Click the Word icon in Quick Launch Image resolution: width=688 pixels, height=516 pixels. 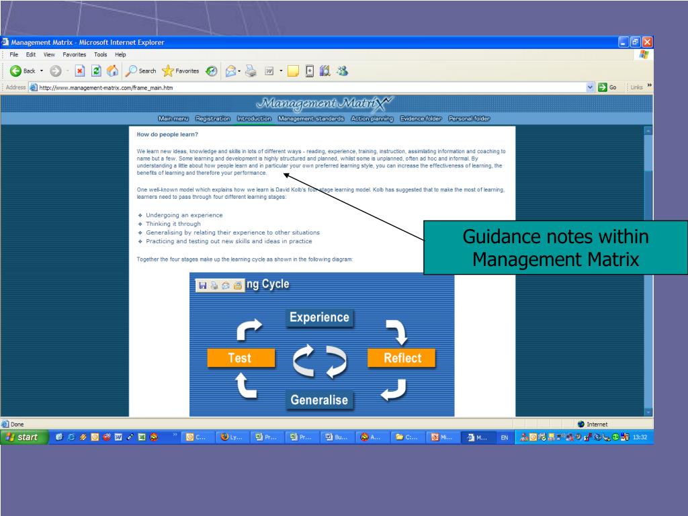[x=118, y=437]
